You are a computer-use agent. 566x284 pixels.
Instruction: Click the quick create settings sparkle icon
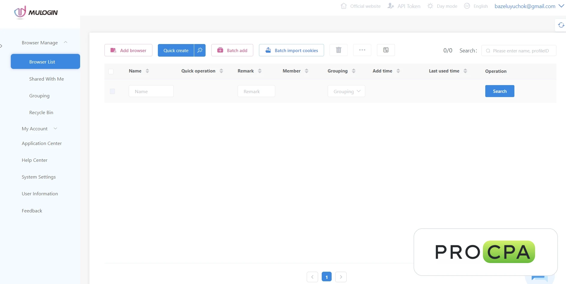pos(200,50)
